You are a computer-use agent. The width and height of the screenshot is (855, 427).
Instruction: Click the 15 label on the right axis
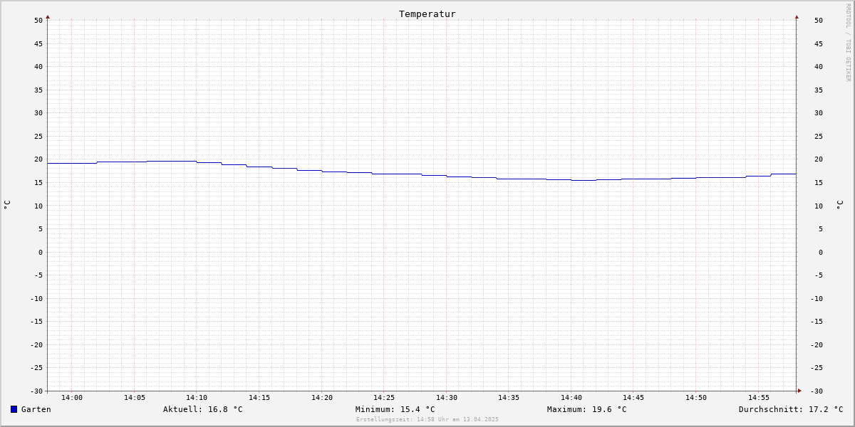(x=819, y=183)
